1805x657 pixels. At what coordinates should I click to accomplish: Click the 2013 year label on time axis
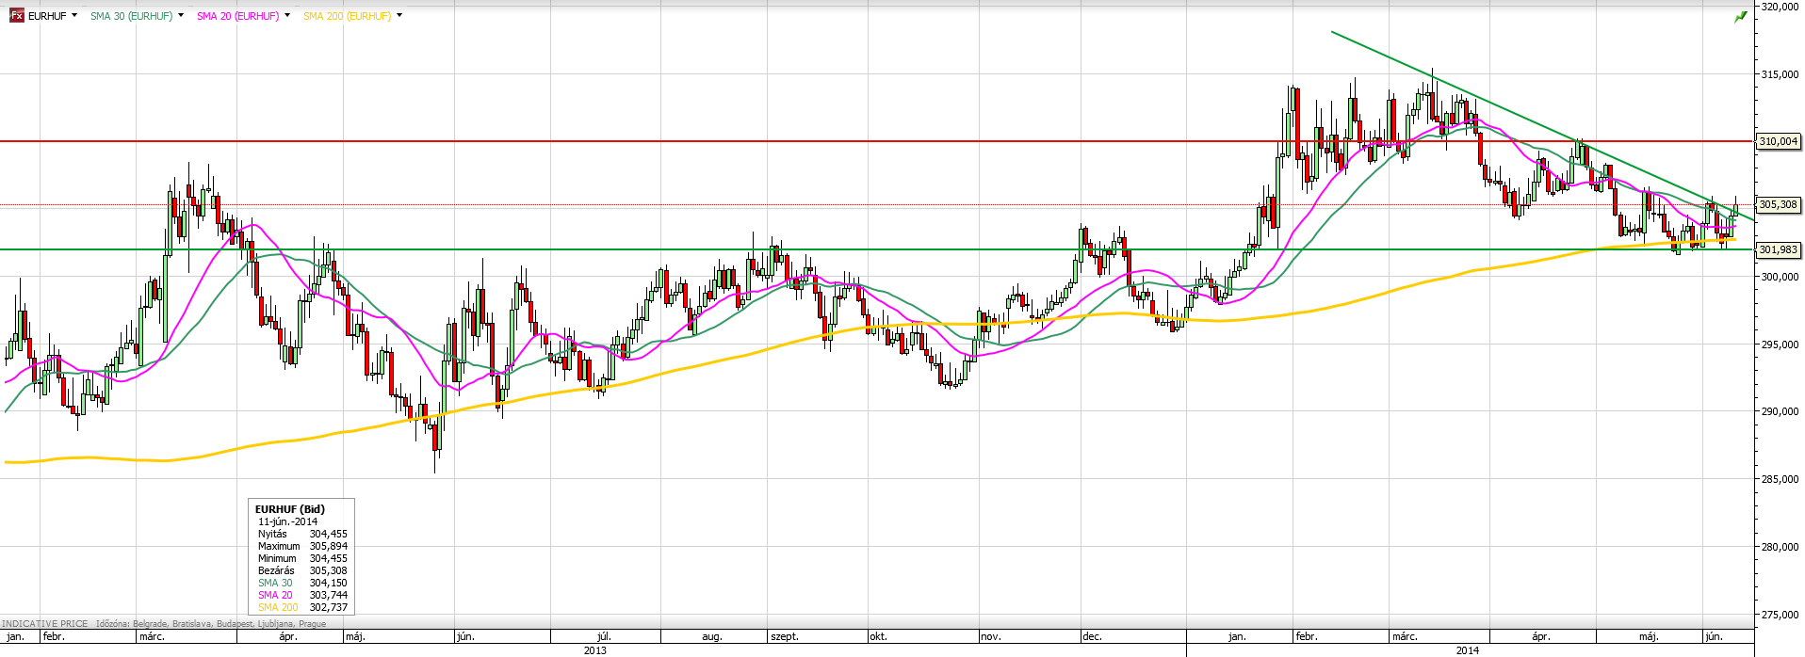click(x=594, y=649)
